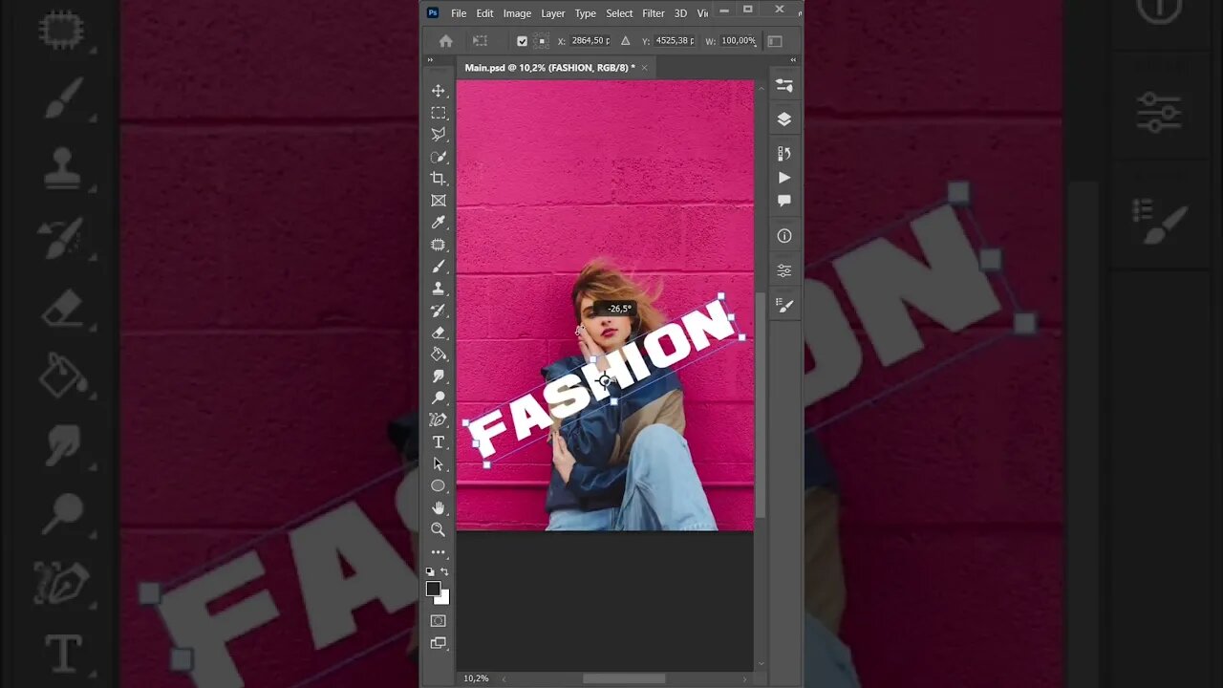This screenshot has width=1223, height=688.
Task: Open the Layers panel icon
Action: click(784, 119)
